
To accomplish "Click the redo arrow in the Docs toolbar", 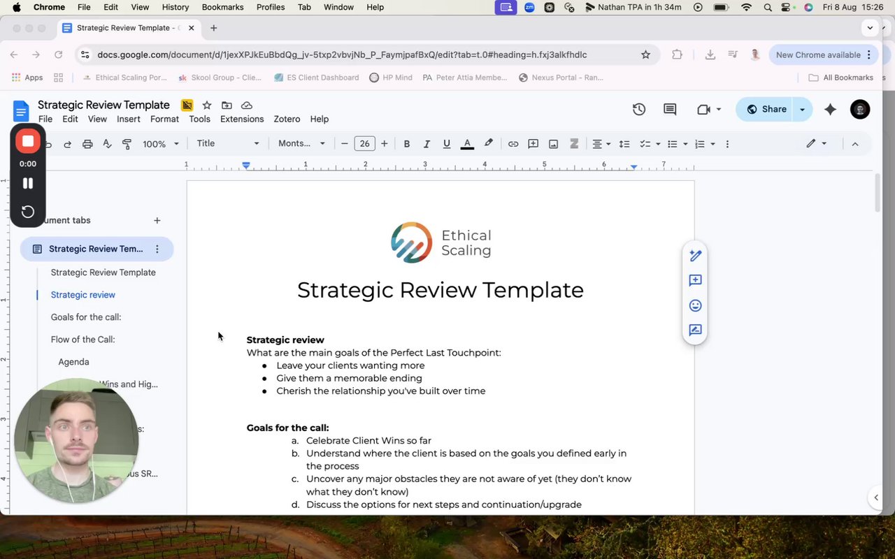I will point(68,144).
